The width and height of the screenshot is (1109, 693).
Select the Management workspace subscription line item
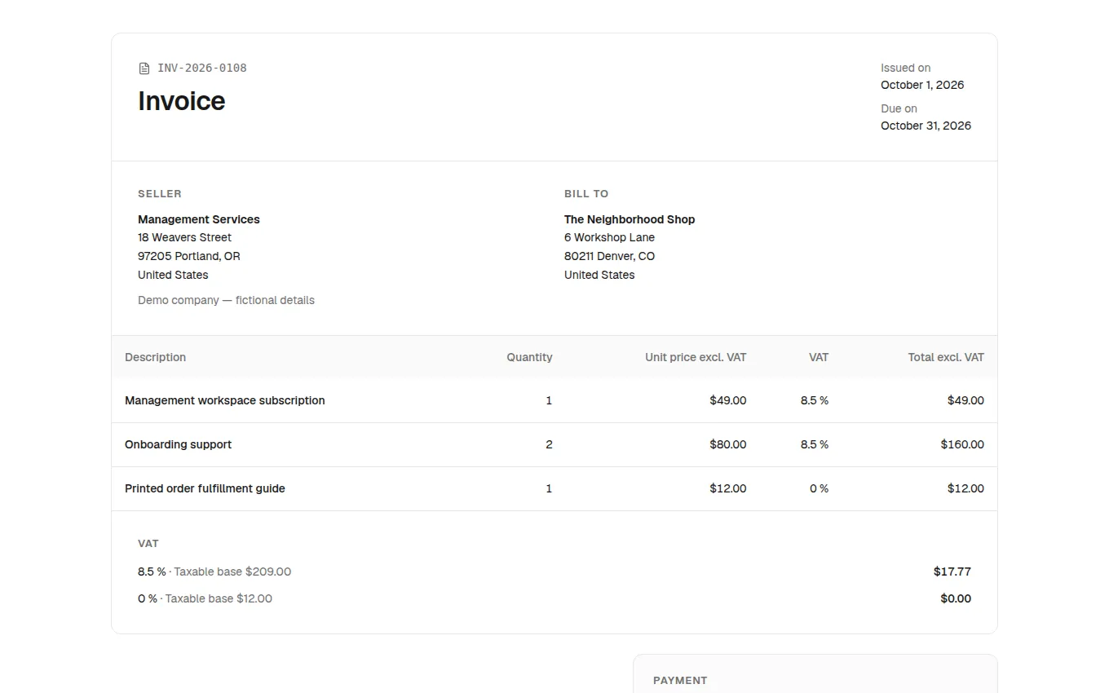click(225, 400)
